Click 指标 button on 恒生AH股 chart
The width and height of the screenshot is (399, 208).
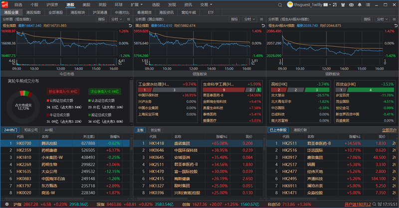tap(367, 19)
